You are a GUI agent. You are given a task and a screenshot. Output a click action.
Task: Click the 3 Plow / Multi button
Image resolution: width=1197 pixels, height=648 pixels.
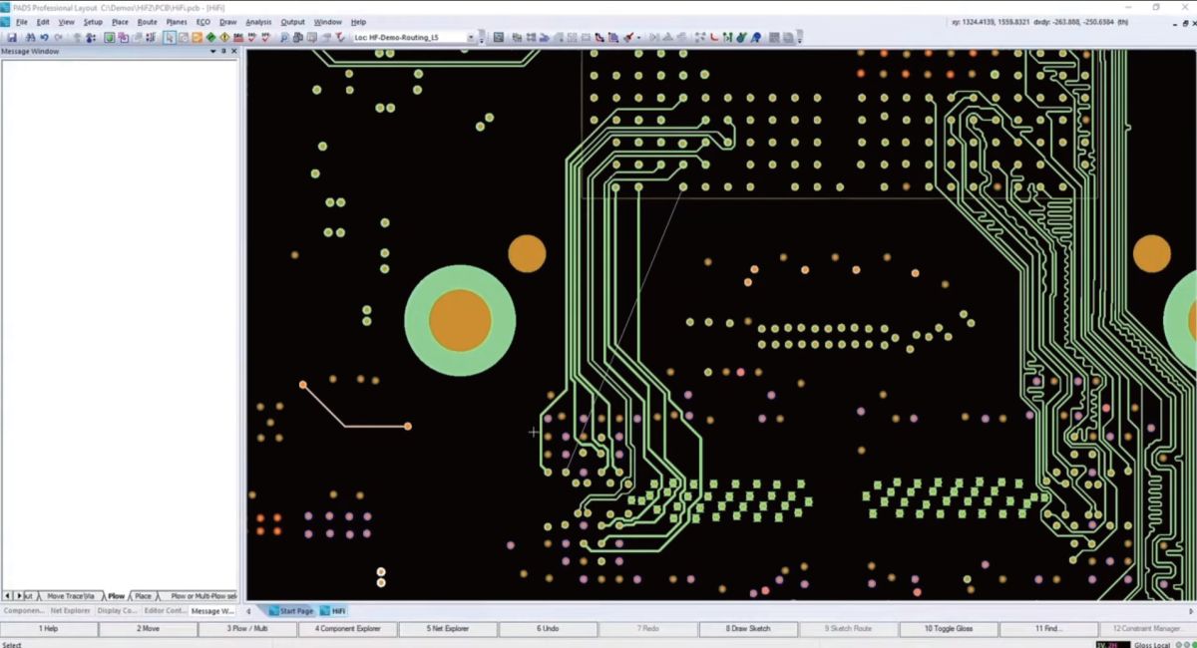coord(248,629)
